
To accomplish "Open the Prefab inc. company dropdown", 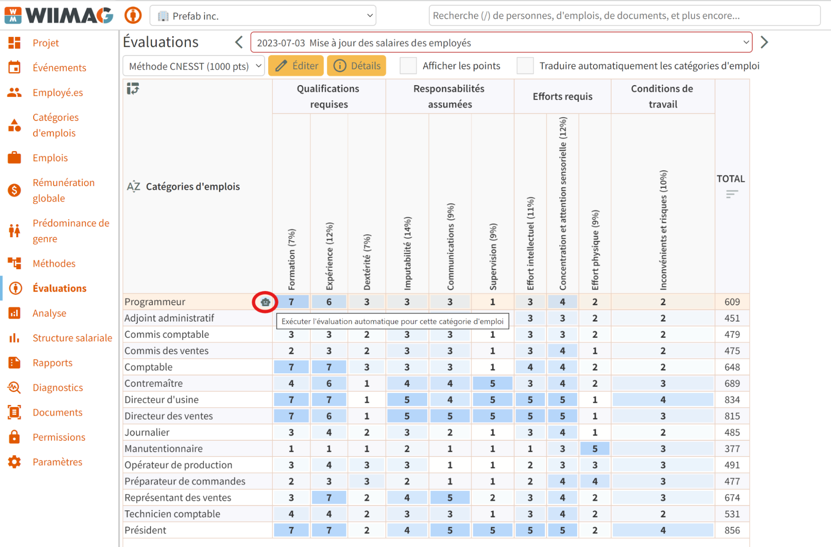I will coord(263,16).
